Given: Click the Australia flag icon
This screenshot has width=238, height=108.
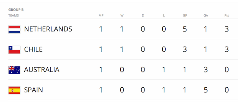Looking at the screenshot, I should 14,70.
